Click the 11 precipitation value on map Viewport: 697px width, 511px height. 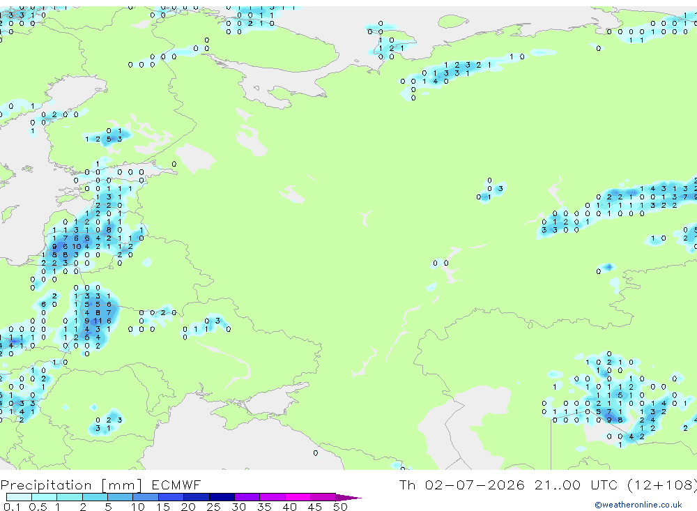click(98, 321)
